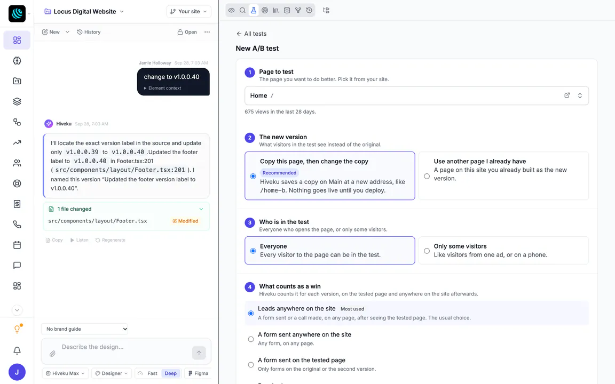Open the workflow nodes icon in sidebar

tap(17, 122)
